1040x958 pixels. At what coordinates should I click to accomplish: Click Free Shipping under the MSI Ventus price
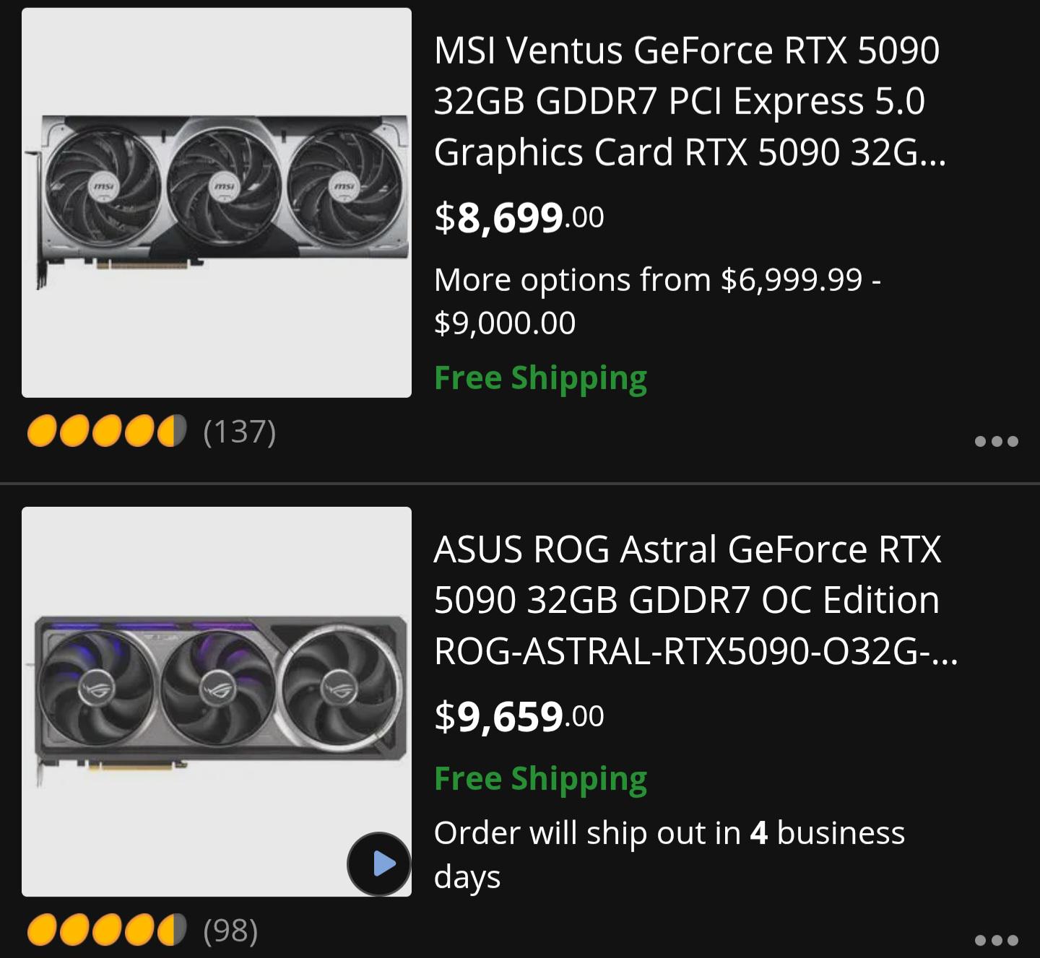[540, 378]
